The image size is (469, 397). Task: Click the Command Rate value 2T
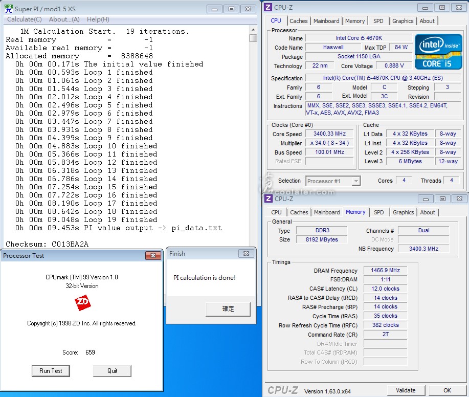click(385, 335)
